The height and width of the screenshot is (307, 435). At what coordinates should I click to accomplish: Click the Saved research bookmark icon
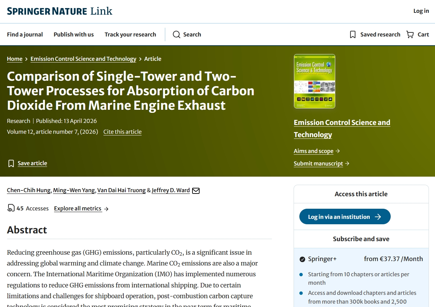(352, 34)
